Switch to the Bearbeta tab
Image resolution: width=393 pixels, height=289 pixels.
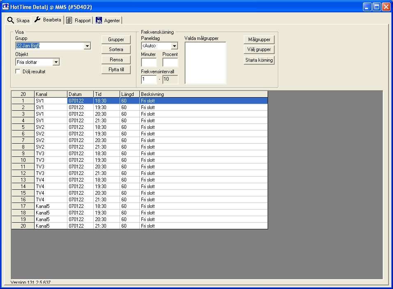(x=48, y=20)
